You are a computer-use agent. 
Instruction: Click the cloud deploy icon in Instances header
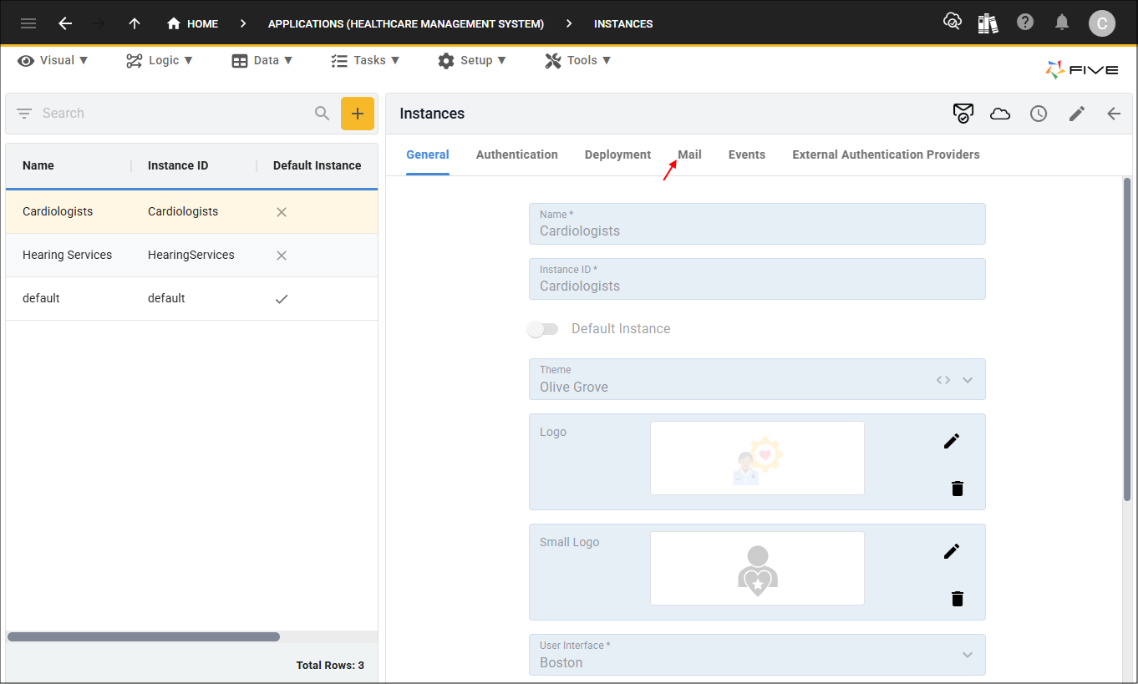(x=1000, y=114)
